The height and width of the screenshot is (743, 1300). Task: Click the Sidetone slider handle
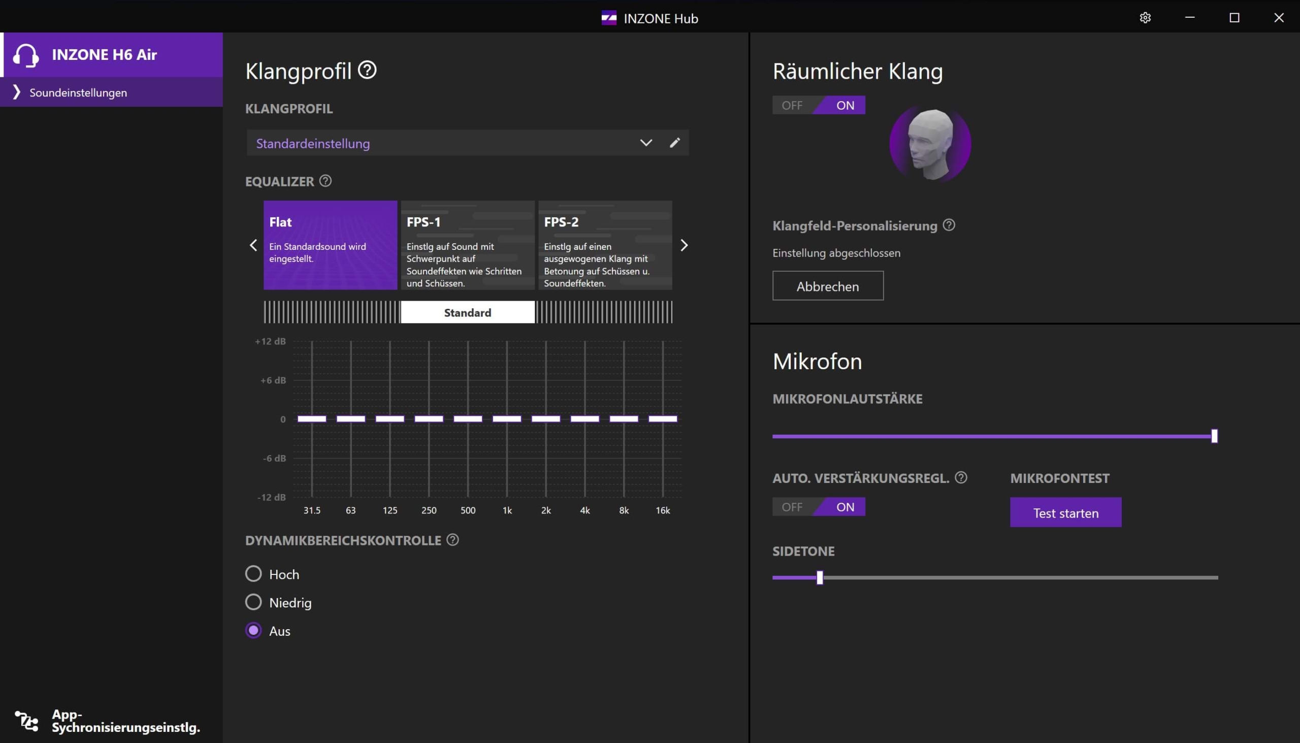click(820, 577)
